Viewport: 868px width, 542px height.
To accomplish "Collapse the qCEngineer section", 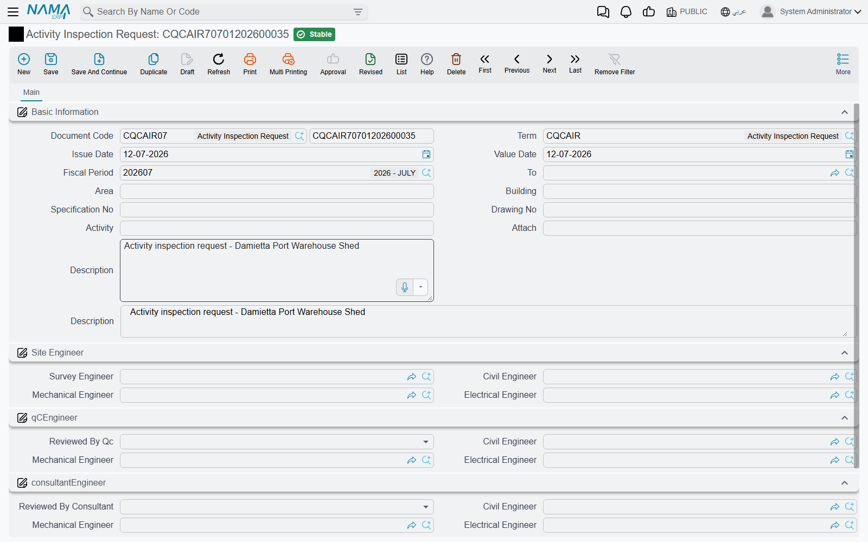I will pos(845,418).
